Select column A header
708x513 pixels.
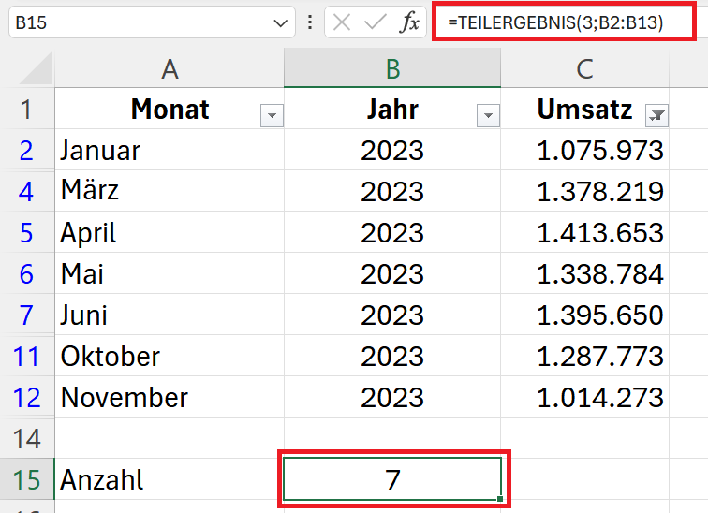[x=170, y=69]
